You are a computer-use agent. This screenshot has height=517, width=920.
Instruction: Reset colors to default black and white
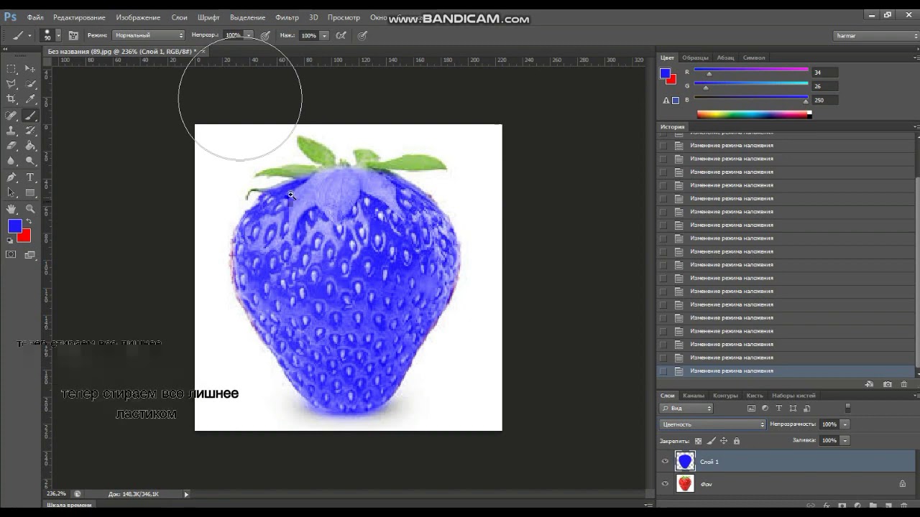tap(10, 241)
